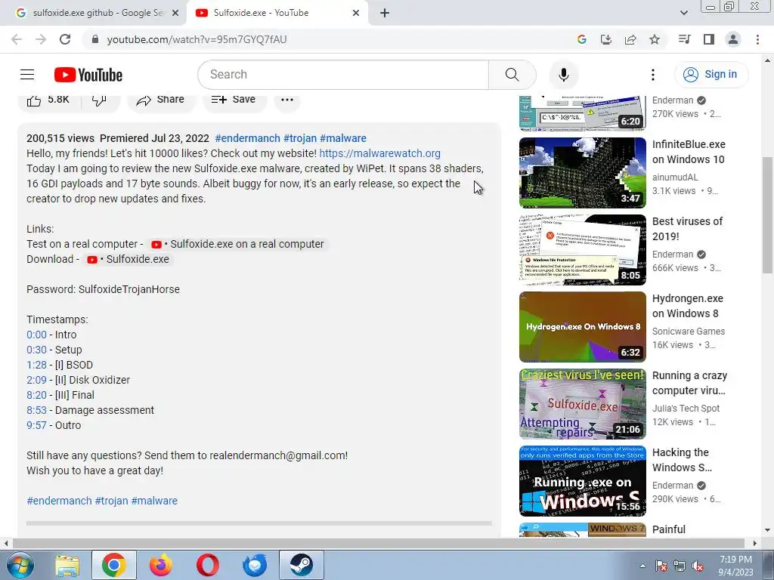Open Thunderbird from taskbar
Screen dimensions: 774x580
click(255, 565)
